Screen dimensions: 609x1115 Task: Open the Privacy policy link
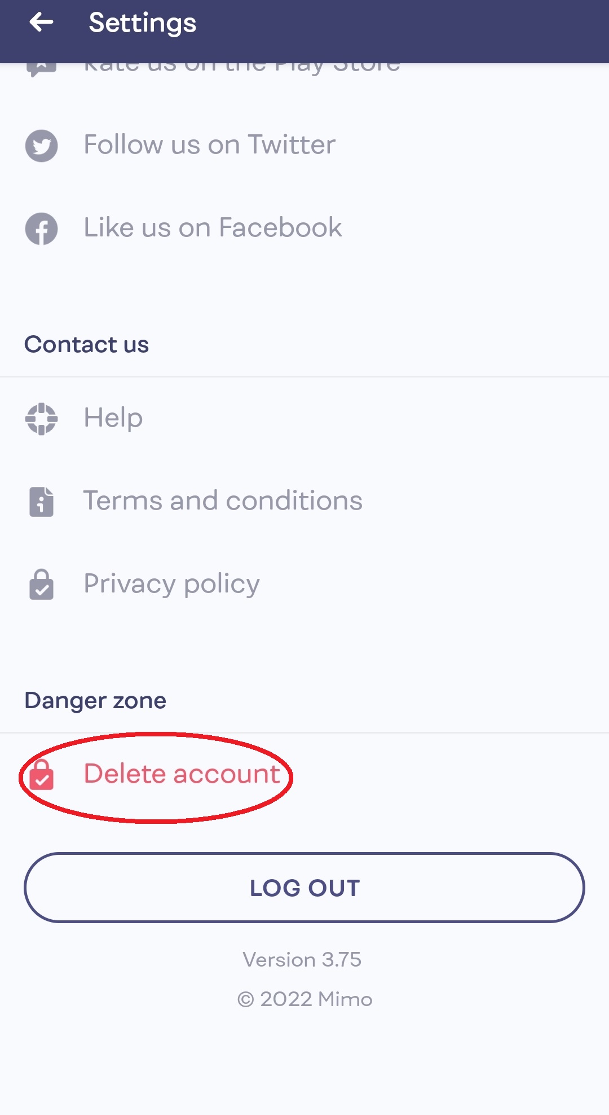171,584
